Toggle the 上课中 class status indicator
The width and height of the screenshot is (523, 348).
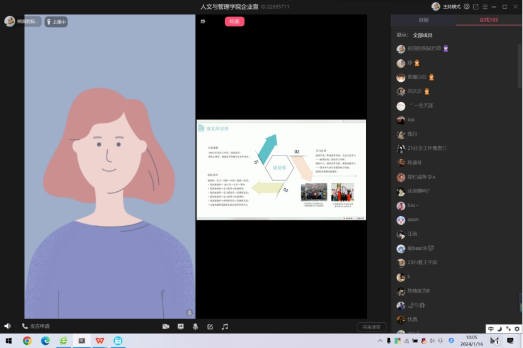click(x=56, y=21)
